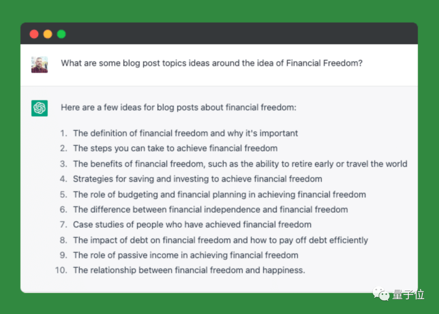Click the dark window title bar
Viewport: 439px width, 314px height.
(219, 34)
